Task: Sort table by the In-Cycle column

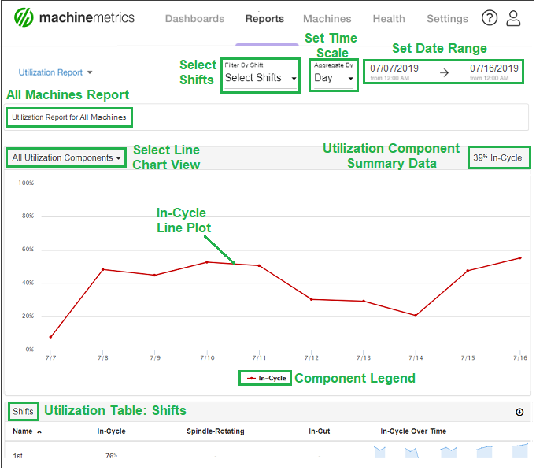Action: (x=111, y=431)
